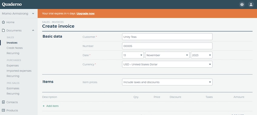Open Recurring under Pre-Sales
Viewport: 257px width, 115px height.
(13, 94)
